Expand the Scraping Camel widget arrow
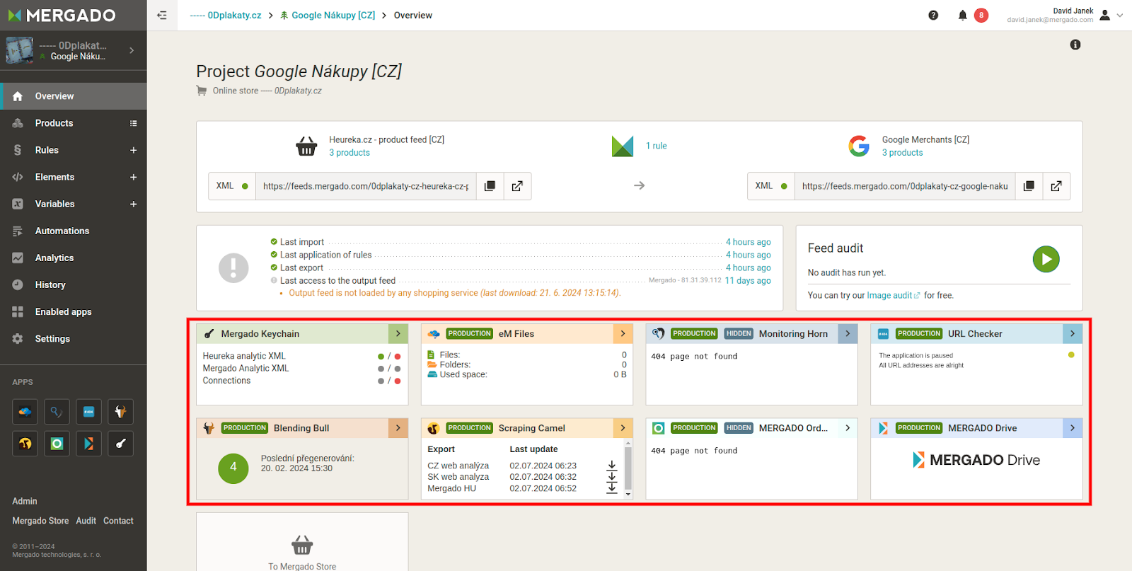Viewport: 1132px width, 571px height. 623,428
